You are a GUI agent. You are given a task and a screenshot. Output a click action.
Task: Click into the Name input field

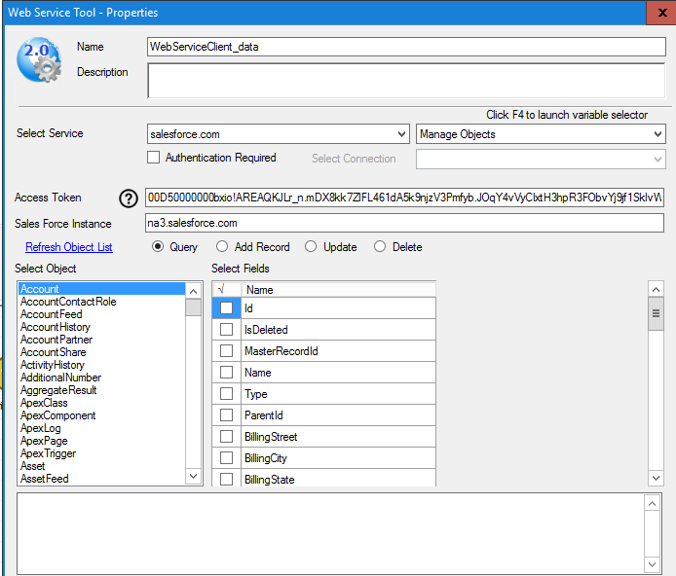(406, 47)
